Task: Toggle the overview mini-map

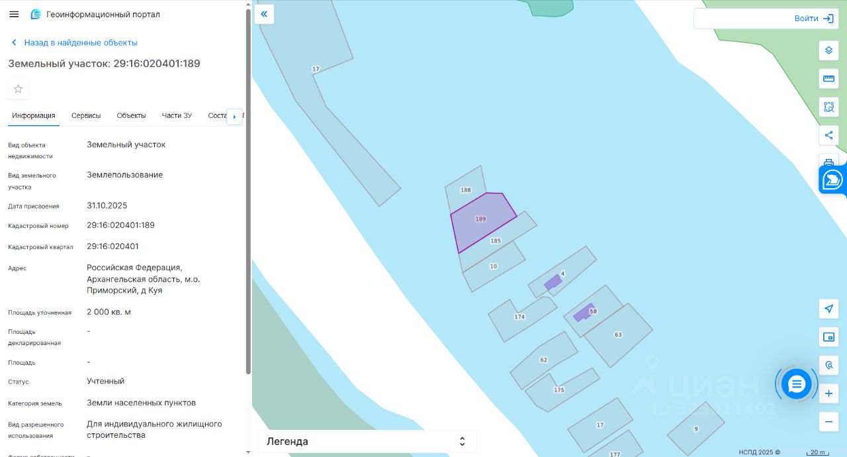Action: pyautogui.click(x=828, y=337)
